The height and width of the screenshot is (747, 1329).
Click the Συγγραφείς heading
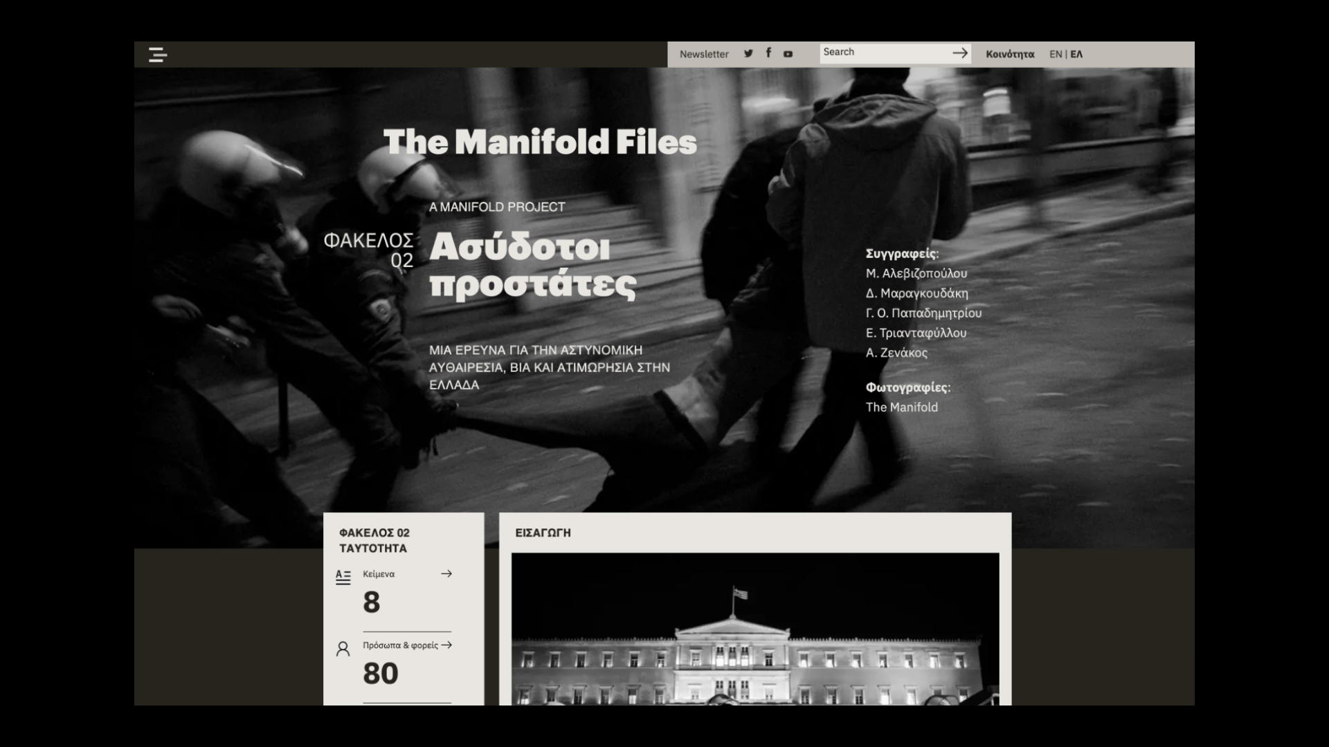[x=903, y=254]
